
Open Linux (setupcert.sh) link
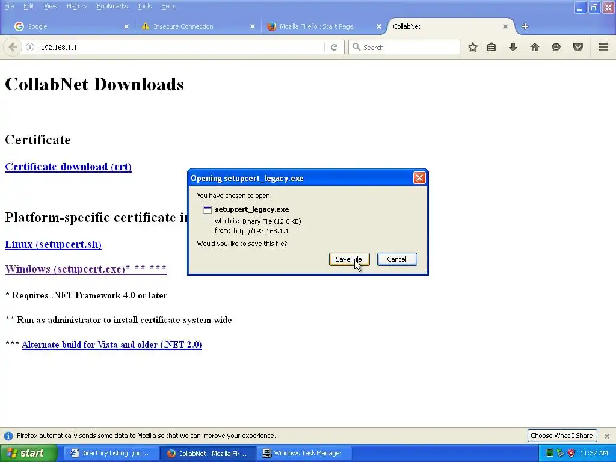[53, 244]
